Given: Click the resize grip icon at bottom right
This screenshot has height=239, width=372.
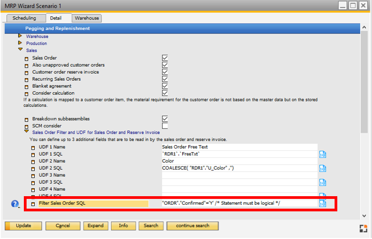Looking at the screenshot, I should pyautogui.click(x=363, y=228).
